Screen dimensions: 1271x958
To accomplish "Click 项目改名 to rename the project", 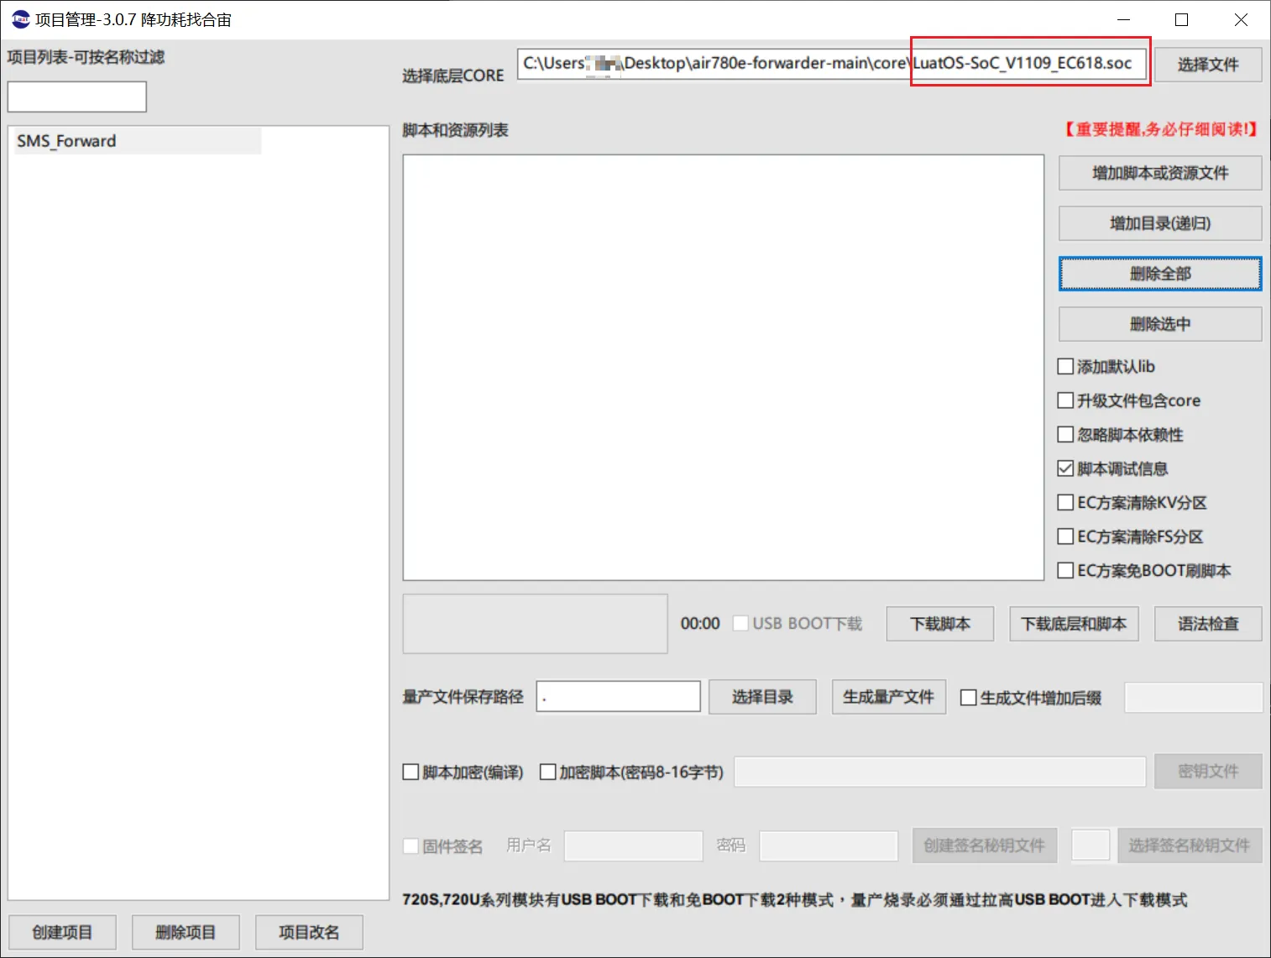I will coord(309,932).
